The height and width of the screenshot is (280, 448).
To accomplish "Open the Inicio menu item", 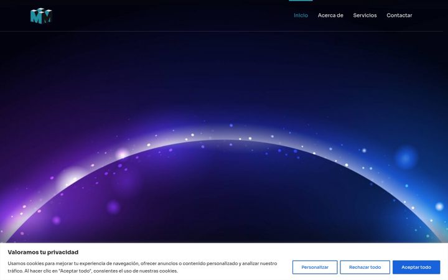I will pos(301,16).
